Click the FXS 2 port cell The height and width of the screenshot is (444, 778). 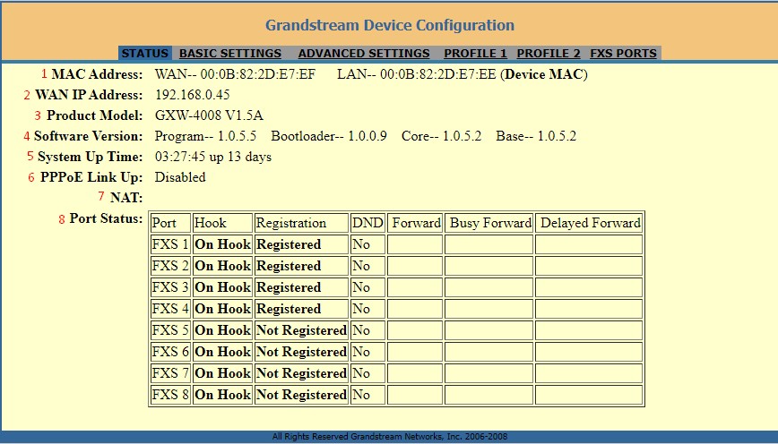click(170, 266)
